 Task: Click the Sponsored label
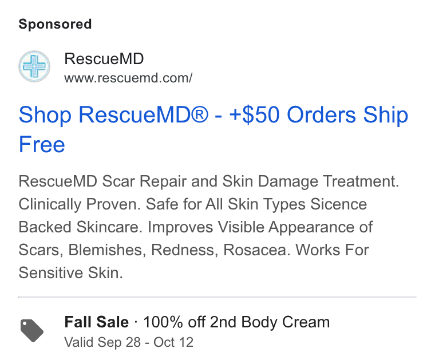55,24
